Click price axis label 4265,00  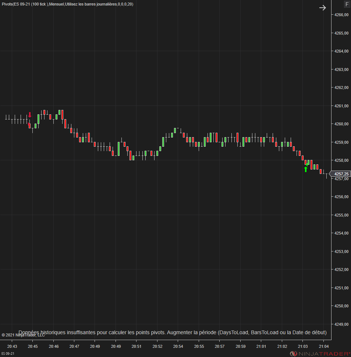(341, 33)
